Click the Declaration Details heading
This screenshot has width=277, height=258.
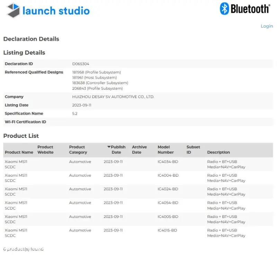pyautogui.click(x=31, y=39)
